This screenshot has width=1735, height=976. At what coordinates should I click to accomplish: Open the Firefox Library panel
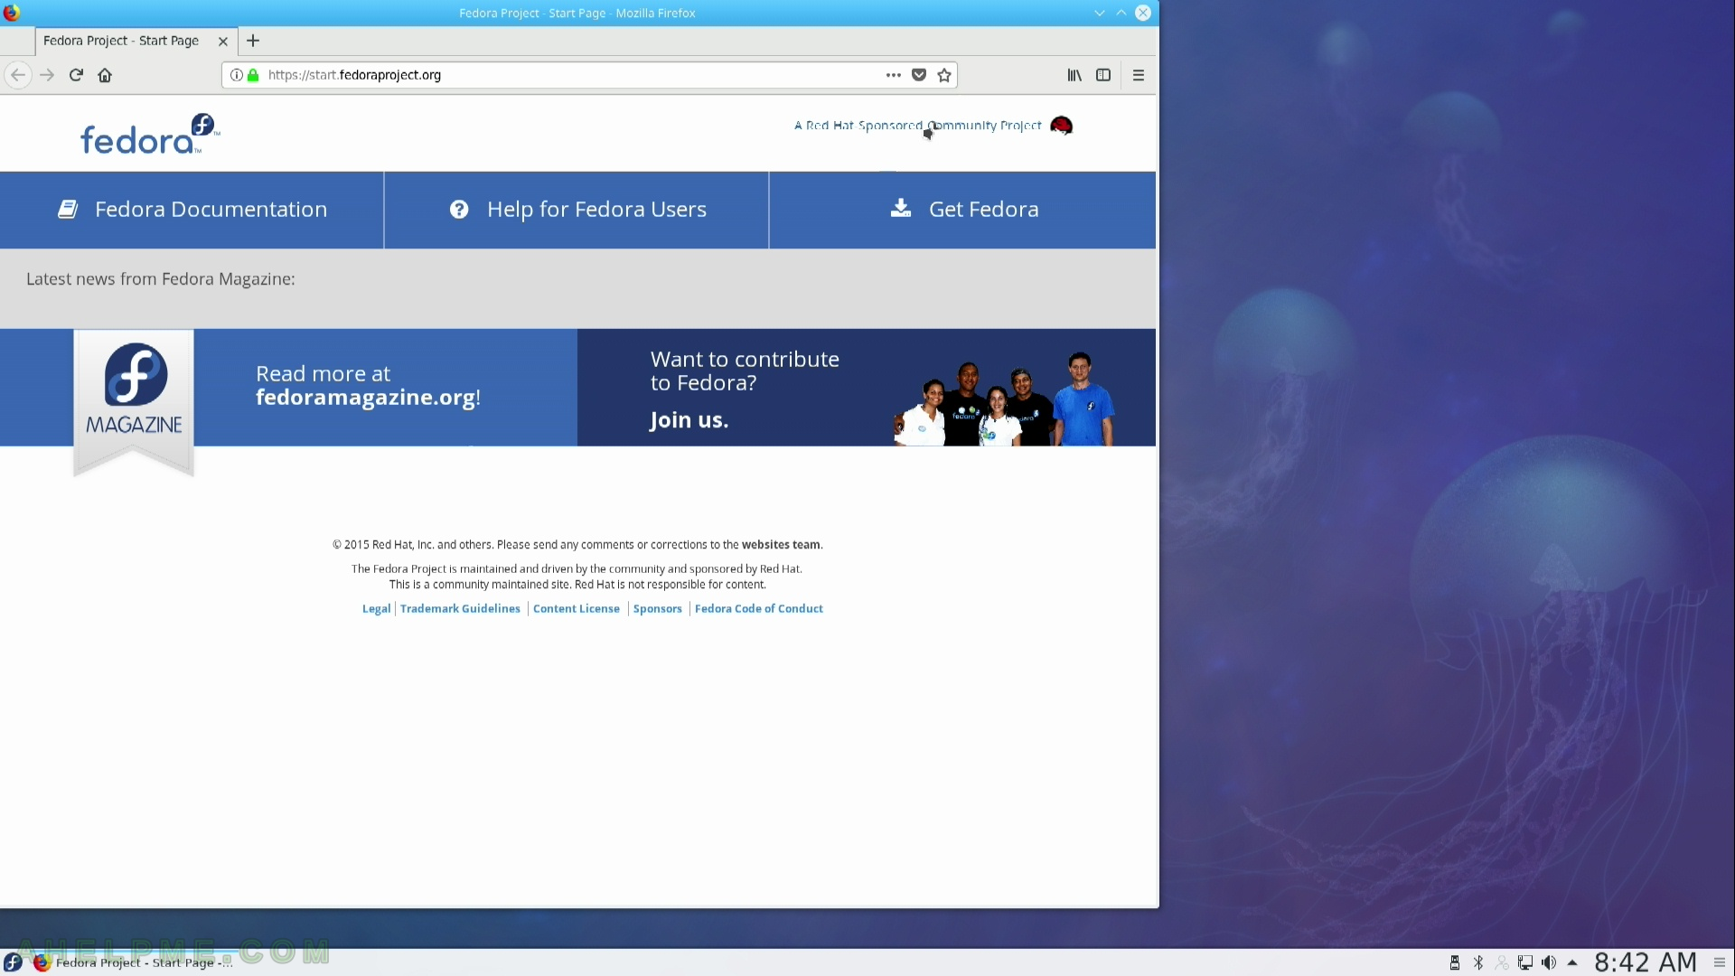pos(1074,75)
